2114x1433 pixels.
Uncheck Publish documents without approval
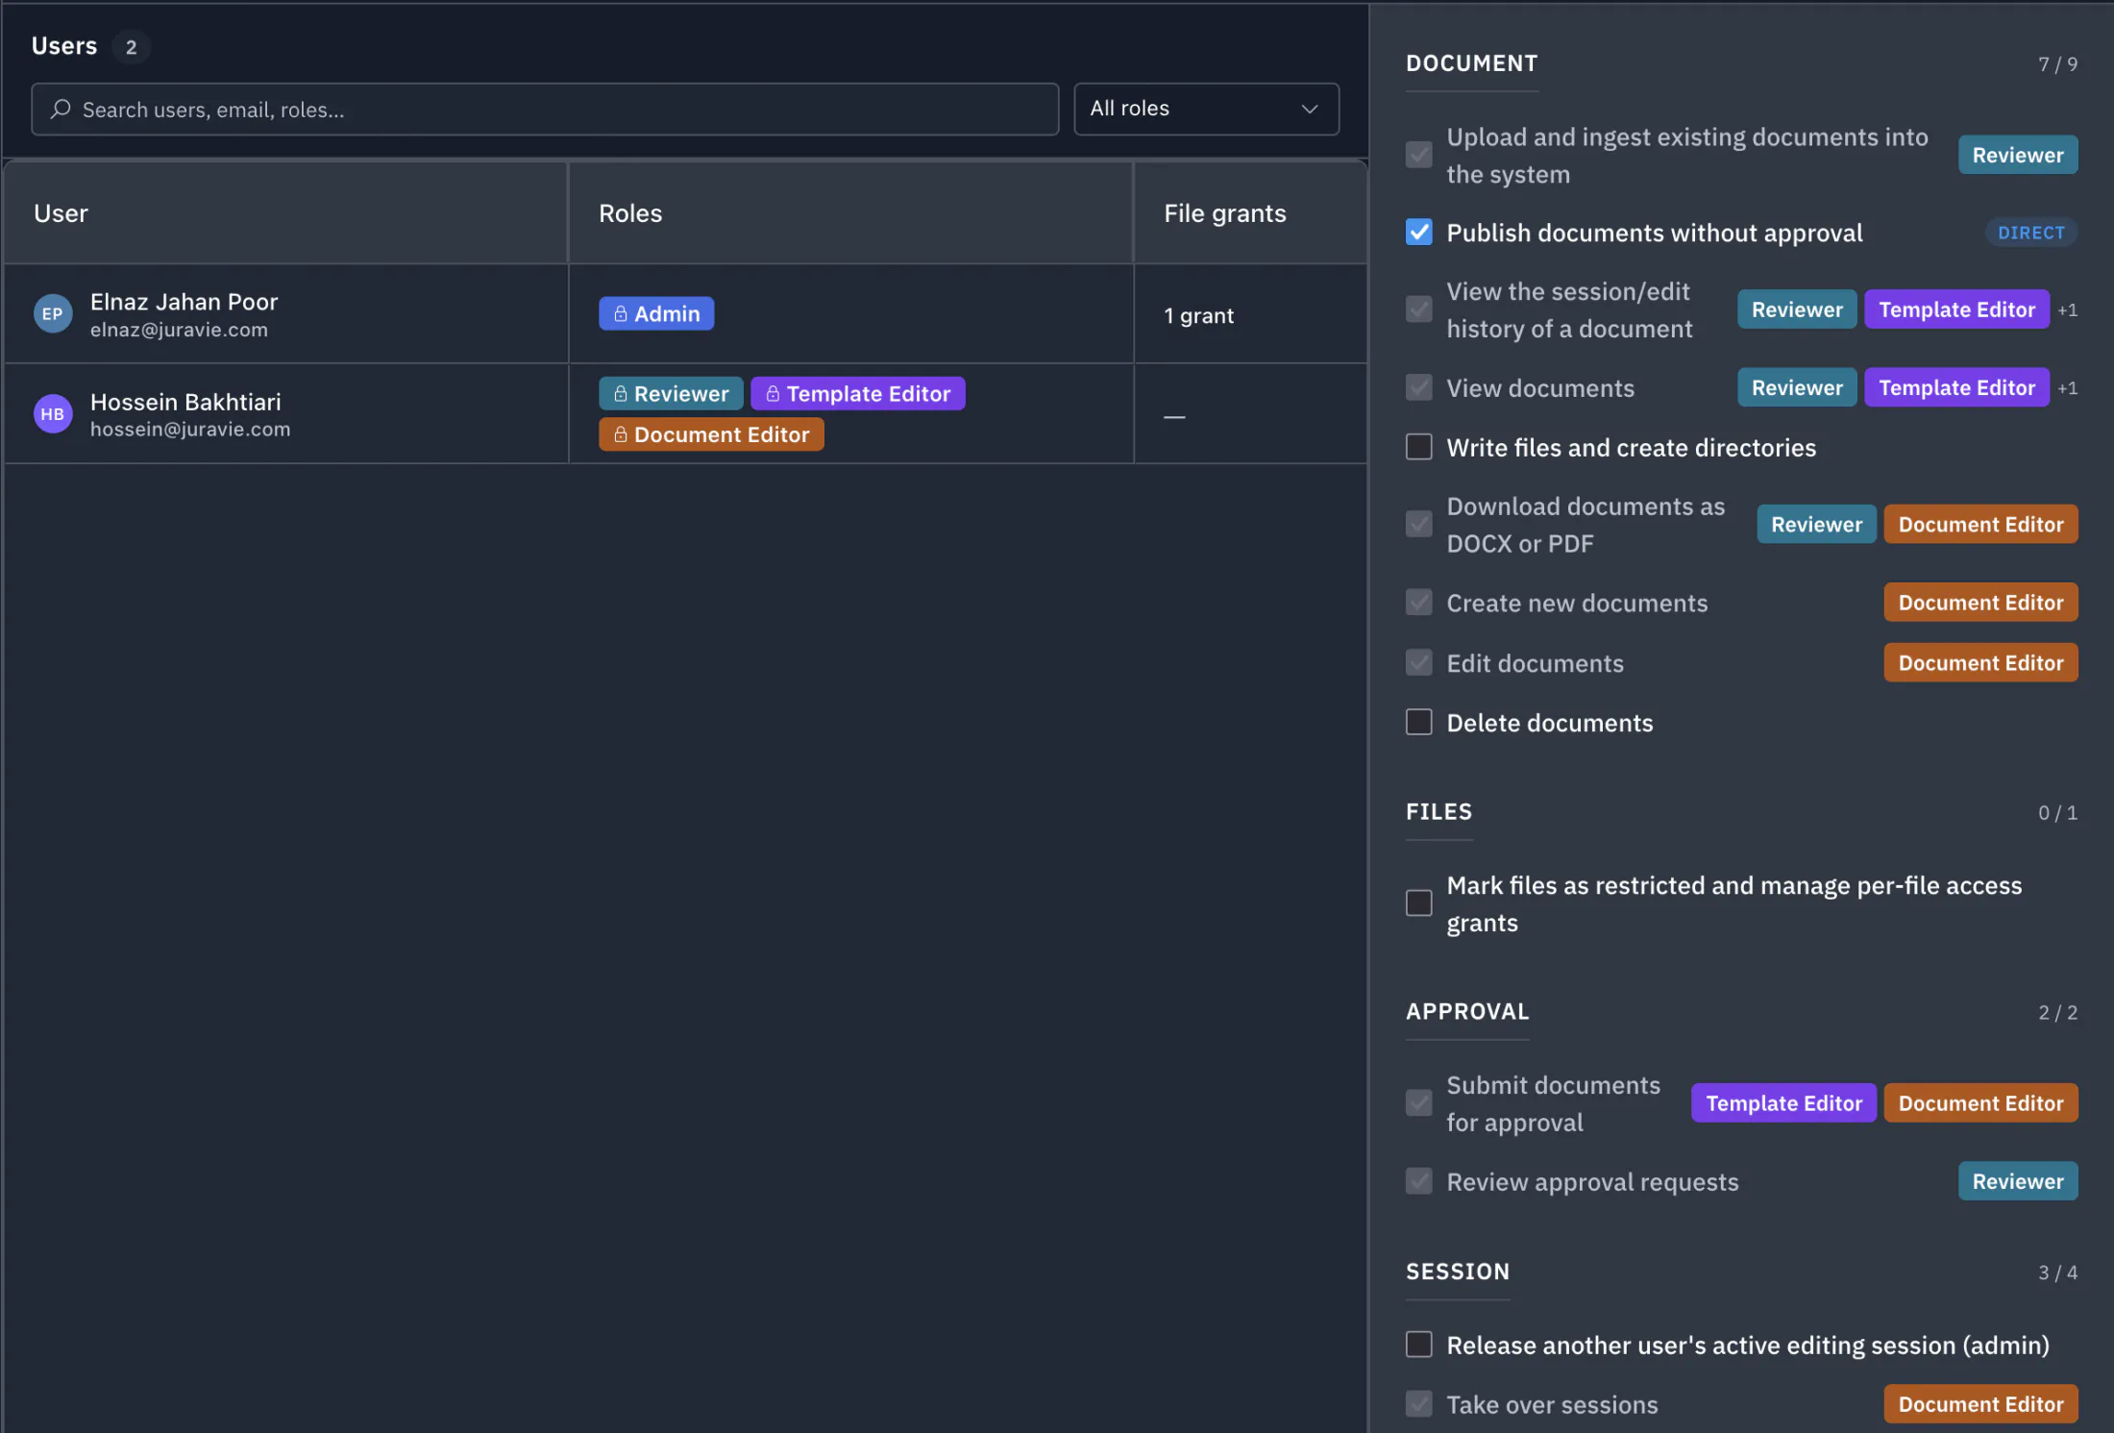click(1419, 232)
